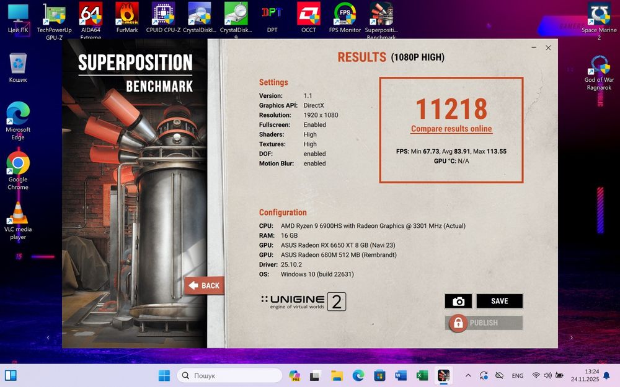Click ASUS Radeon RX 6650 XT text
Viewport: 620px width, 387px height.
pyautogui.click(x=338, y=245)
